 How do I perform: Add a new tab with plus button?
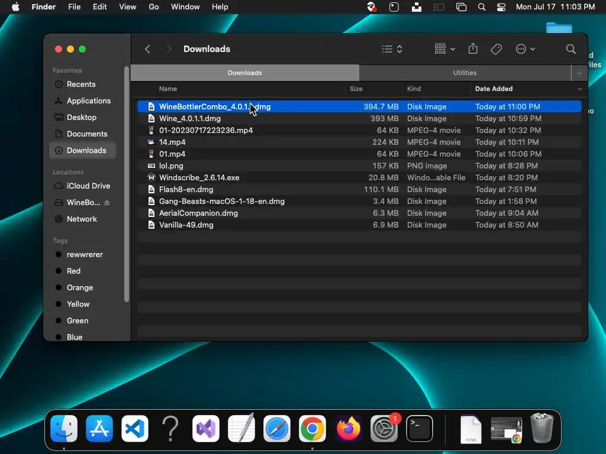point(579,73)
